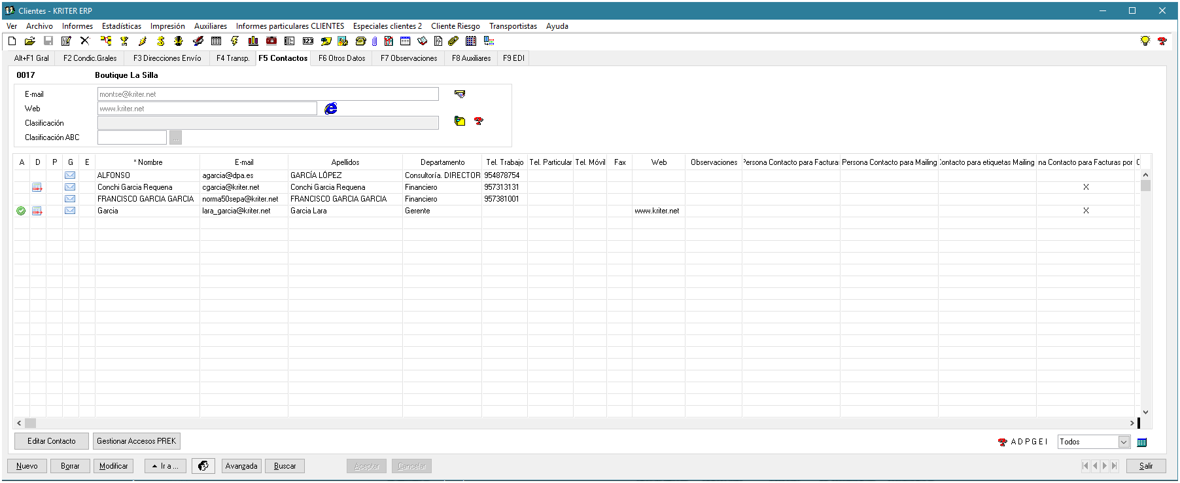Open web page via Internet Explorer icon
1180x483 pixels.
click(331, 108)
